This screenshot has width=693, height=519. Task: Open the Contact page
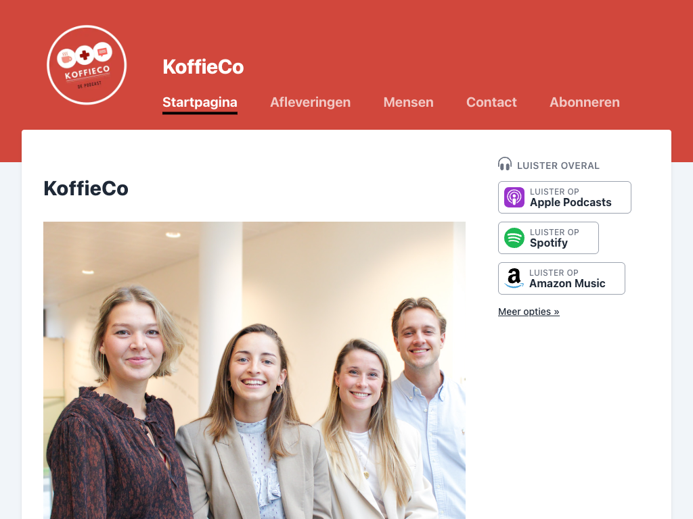tap(491, 103)
